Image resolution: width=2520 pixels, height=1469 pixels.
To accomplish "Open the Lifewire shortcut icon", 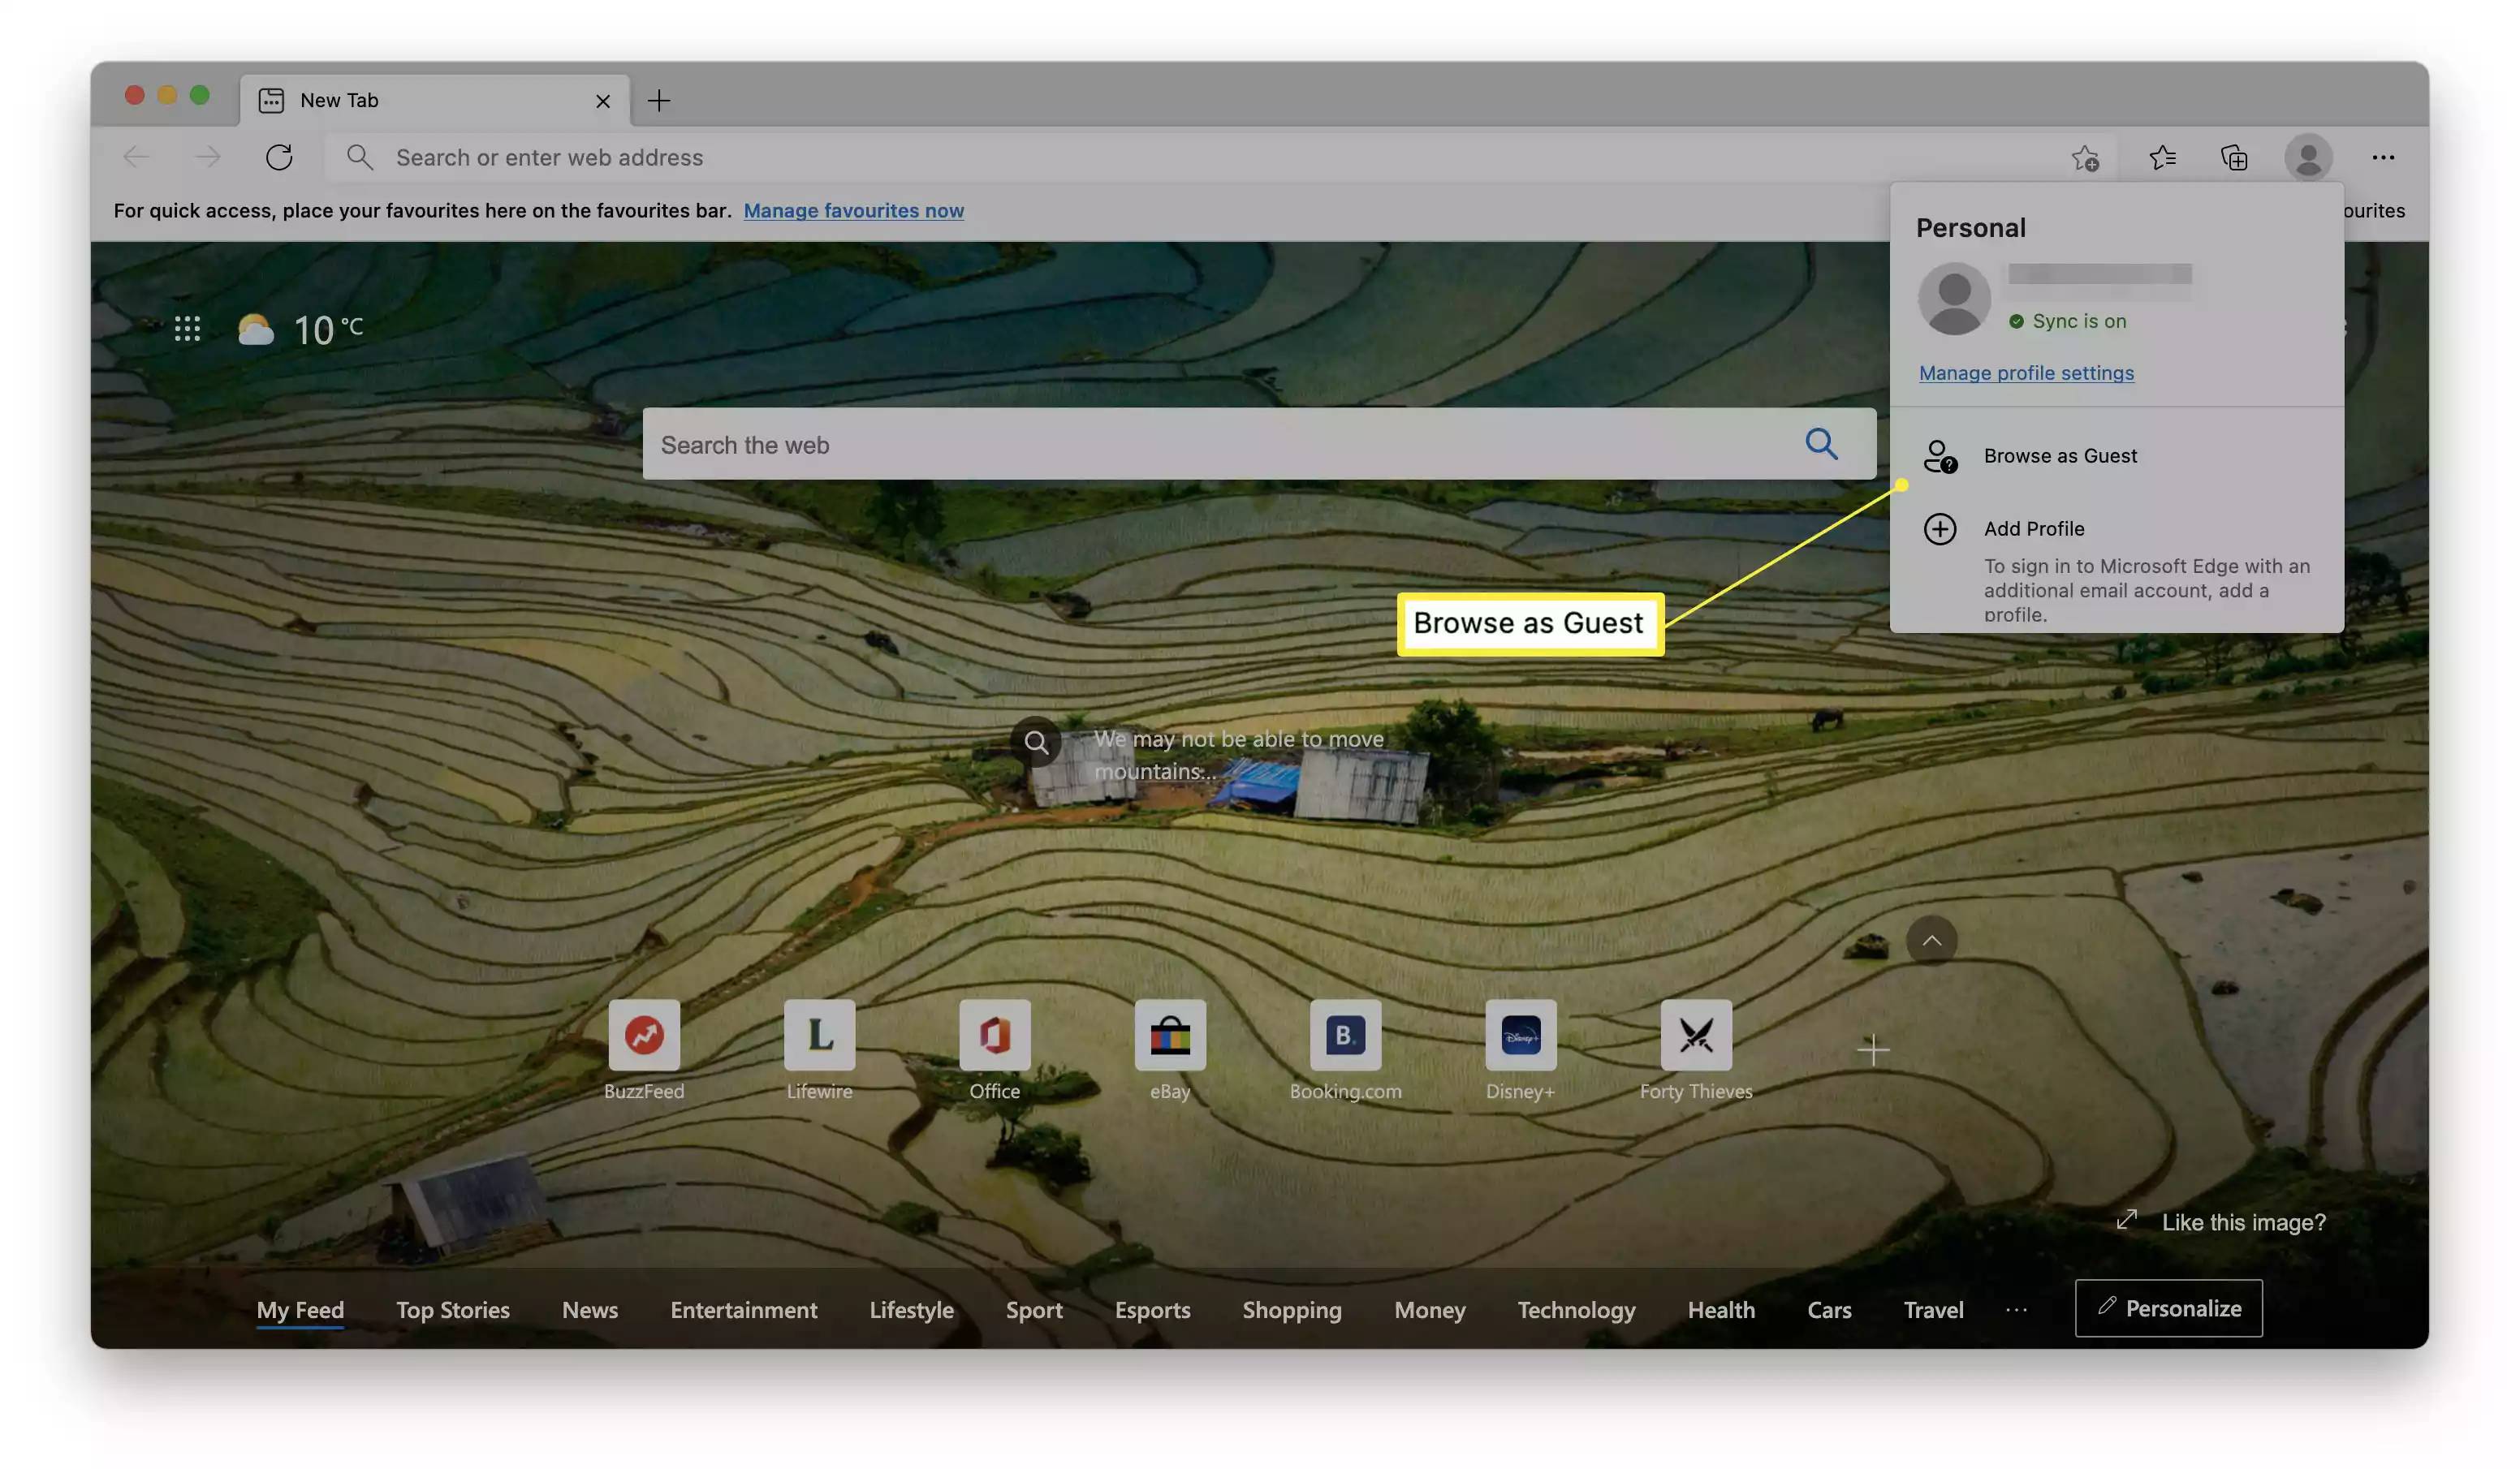I will tap(818, 1033).
